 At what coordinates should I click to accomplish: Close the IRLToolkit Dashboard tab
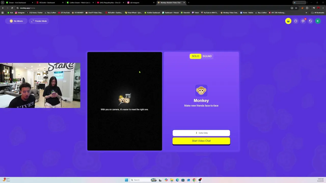click(x=63, y=3)
